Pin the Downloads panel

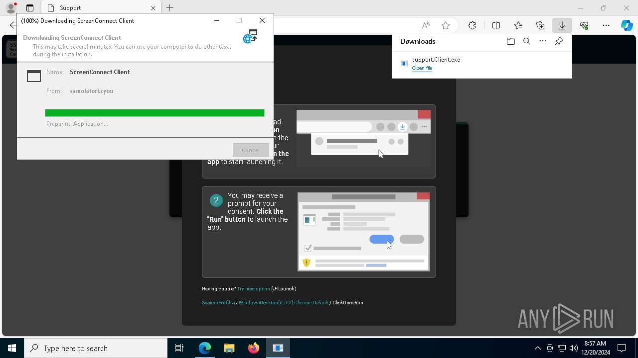pos(559,41)
